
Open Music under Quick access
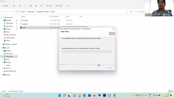click(8, 32)
